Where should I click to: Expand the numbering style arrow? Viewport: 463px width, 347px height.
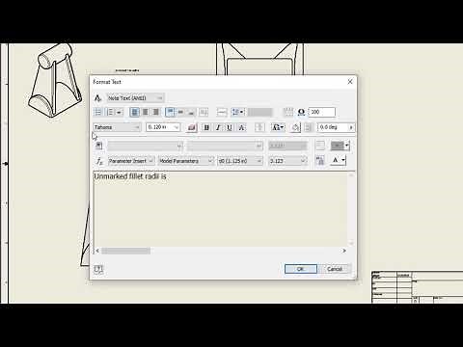(x=119, y=112)
